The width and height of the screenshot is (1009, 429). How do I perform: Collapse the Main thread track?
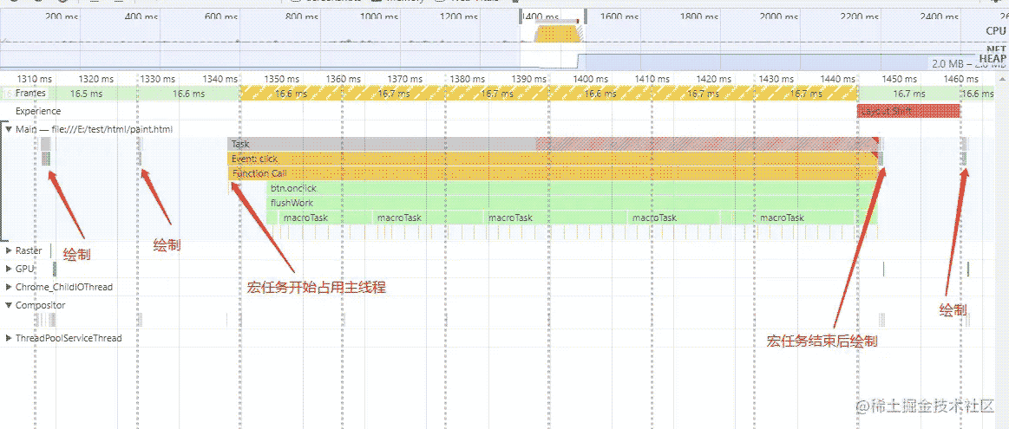9,129
